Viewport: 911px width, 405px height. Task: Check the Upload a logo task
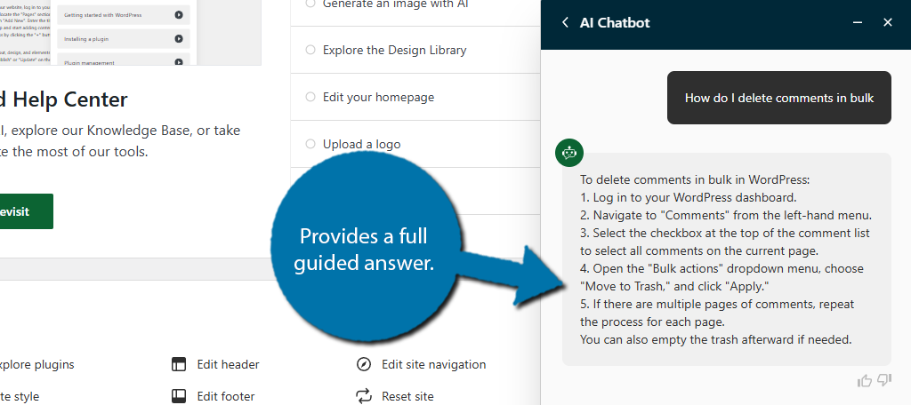(310, 144)
